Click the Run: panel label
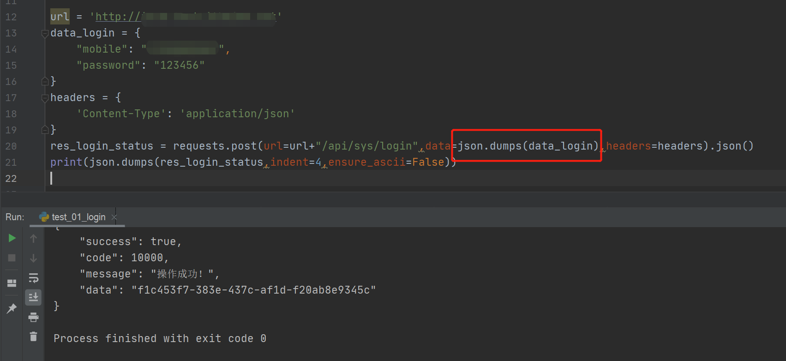 (x=15, y=217)
